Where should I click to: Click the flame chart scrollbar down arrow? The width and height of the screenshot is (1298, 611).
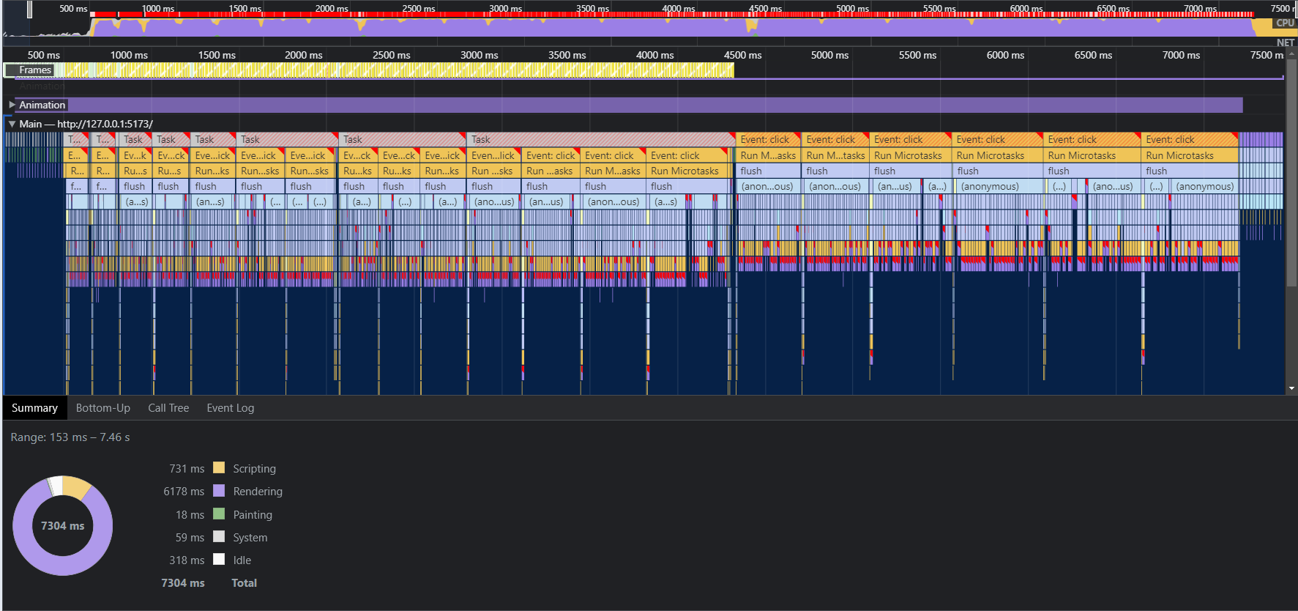(x=1292, y=388)
